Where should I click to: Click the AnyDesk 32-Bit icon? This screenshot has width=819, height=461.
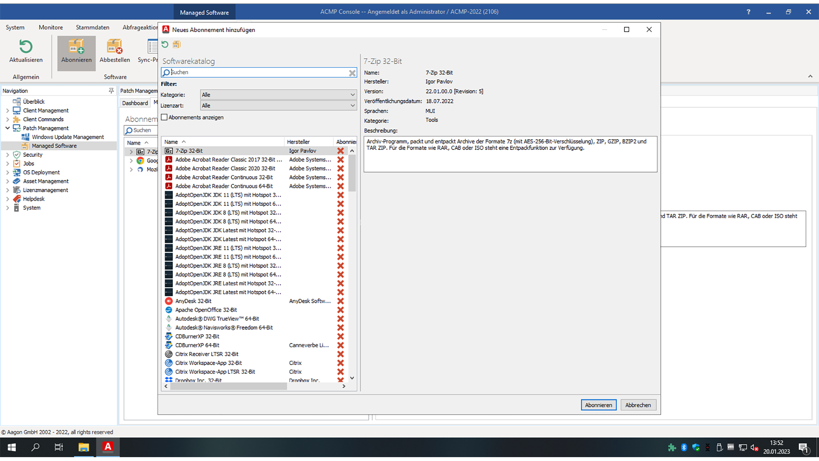coord(169,301)
